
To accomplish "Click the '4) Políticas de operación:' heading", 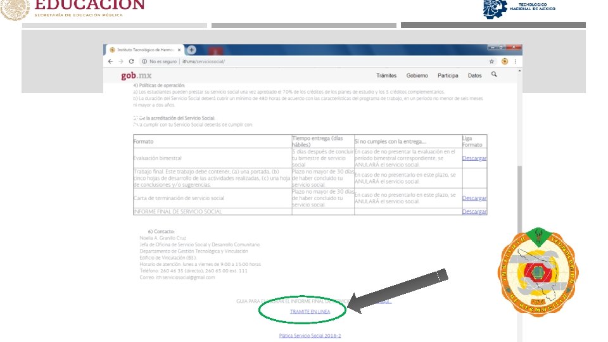I will pos(159,85).
